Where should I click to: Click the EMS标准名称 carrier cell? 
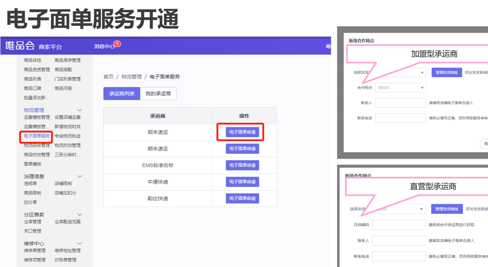click(x=158, y=165)
